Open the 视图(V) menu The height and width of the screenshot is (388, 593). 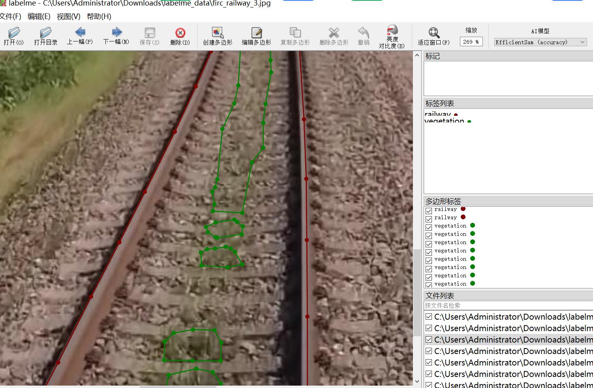pyautogui.click(x=68, y=16)
